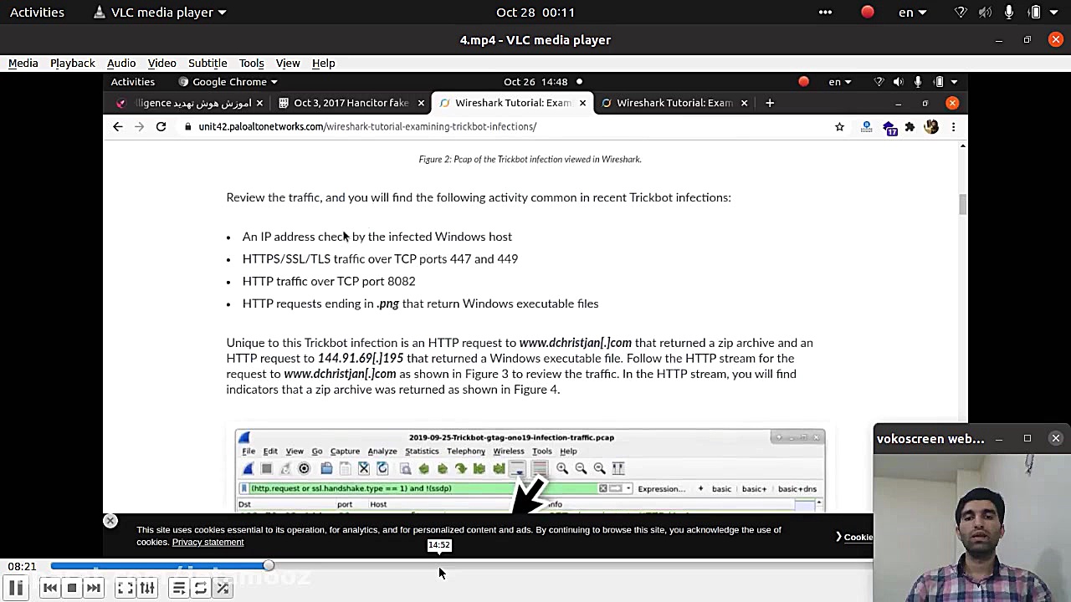1071x602 pixels.
Task: Expand the en dropdown in the recorded desktop
Action: click(840, 82)
